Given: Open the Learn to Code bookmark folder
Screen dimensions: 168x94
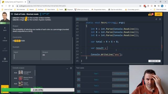Looking at the screenshot, I should tap(7, 10).
